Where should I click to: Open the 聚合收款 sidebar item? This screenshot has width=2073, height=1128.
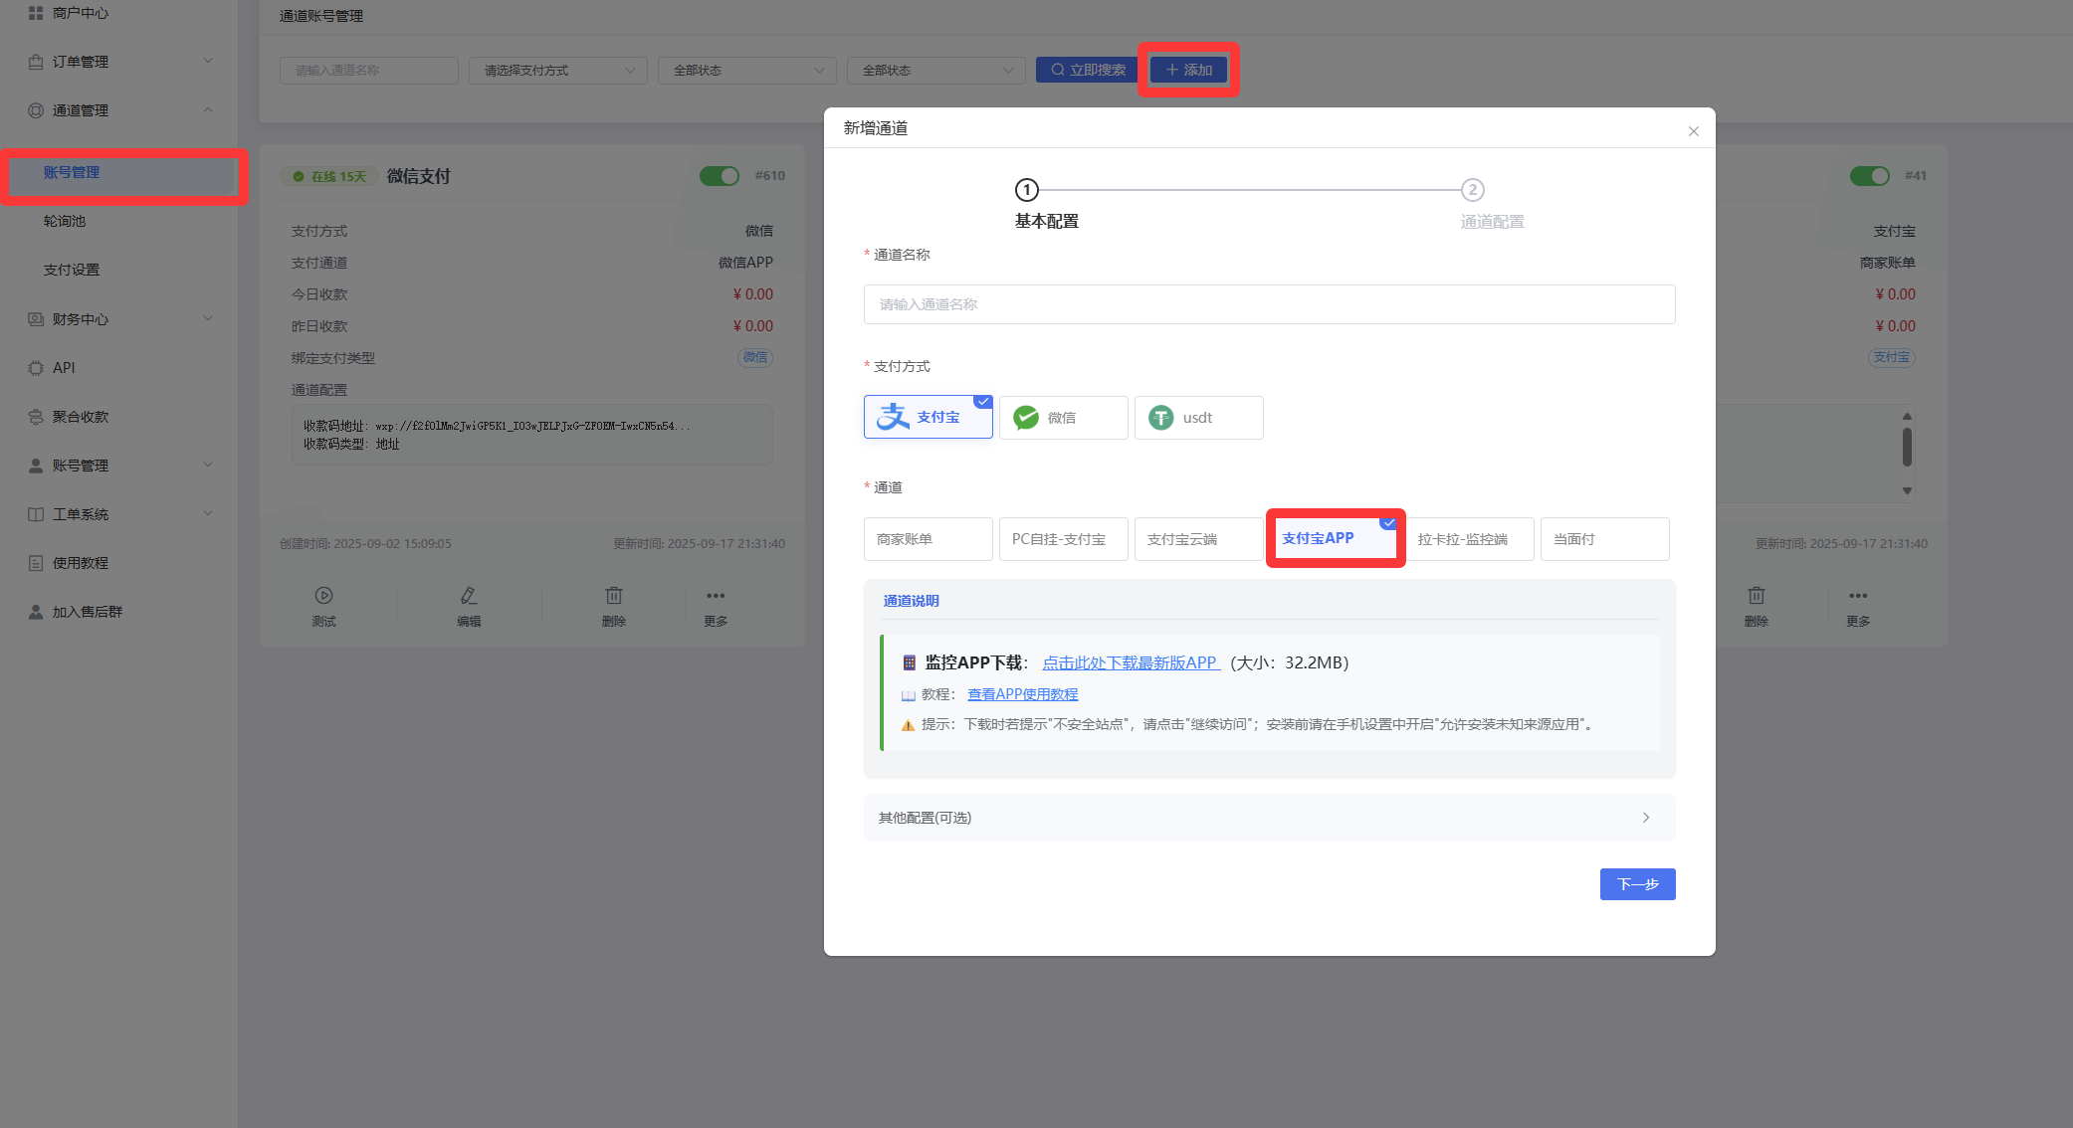tap(81, 417)
